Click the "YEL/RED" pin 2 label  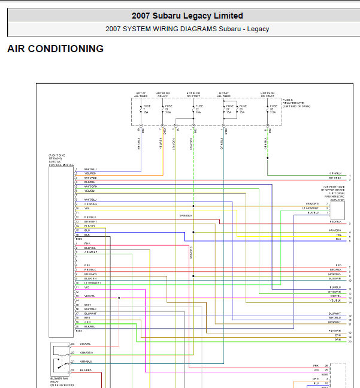click(x=90, y=173)
